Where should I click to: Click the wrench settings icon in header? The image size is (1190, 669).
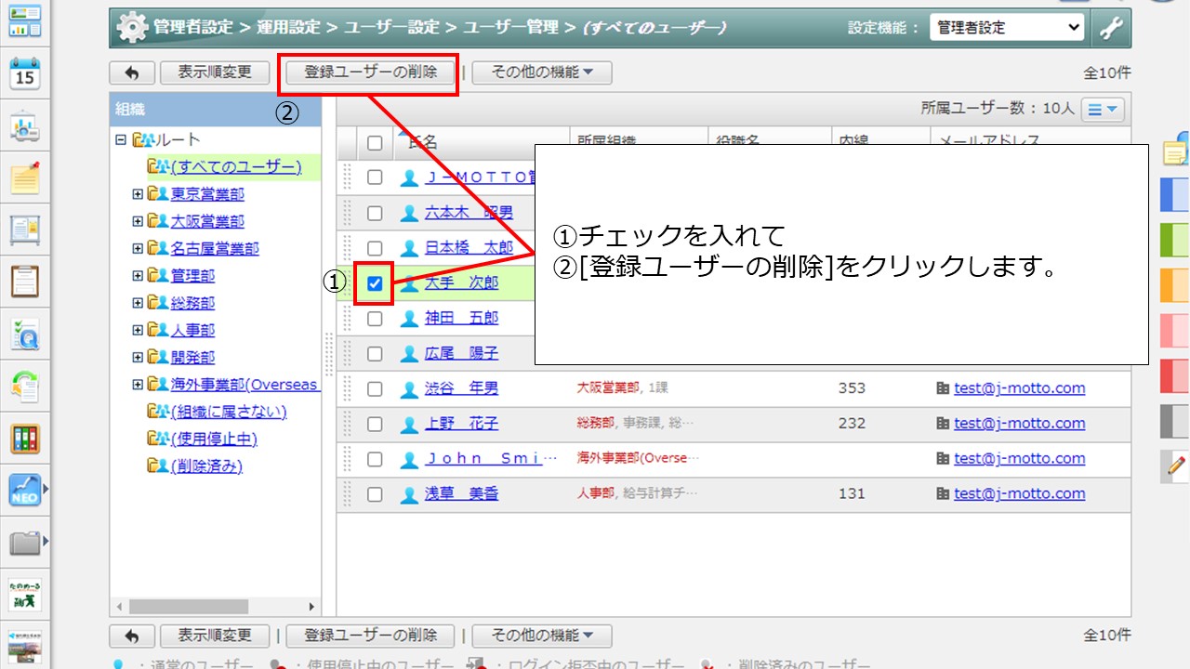(x=1111, y=28)
